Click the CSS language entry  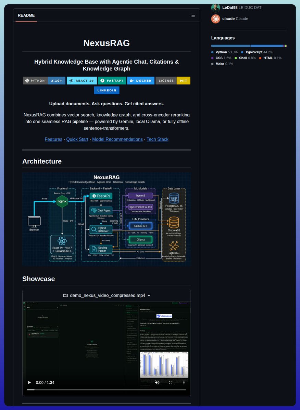(x=221, y=58)
